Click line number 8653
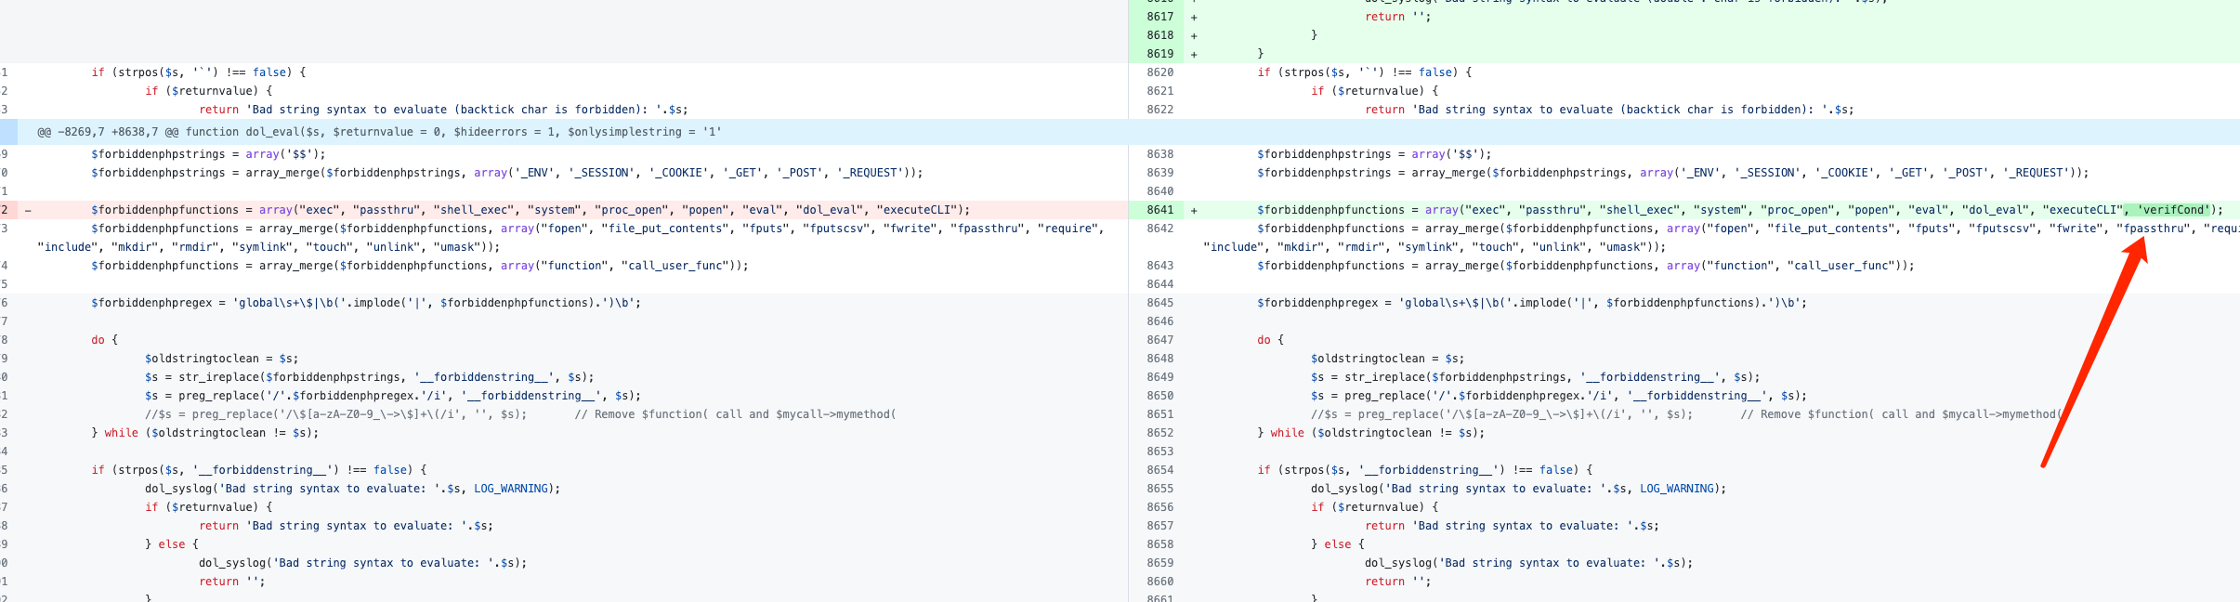The height and width of the screenshot is (602, 2240). 1159,451
